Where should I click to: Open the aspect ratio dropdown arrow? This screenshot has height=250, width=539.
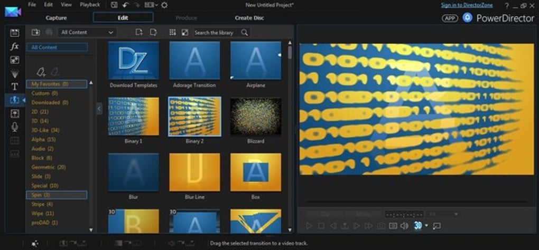[x=156, y=5]
